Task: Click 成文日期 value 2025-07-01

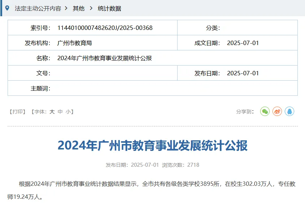Action: click(243, 43)
